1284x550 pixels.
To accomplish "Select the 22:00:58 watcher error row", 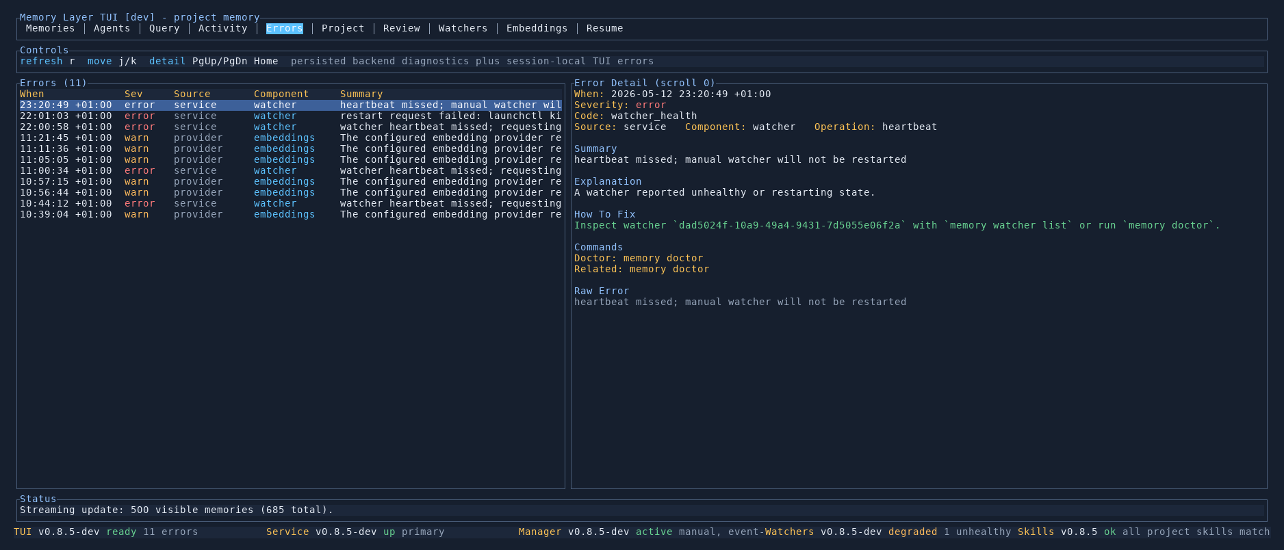I will click(x=291, y=127).
